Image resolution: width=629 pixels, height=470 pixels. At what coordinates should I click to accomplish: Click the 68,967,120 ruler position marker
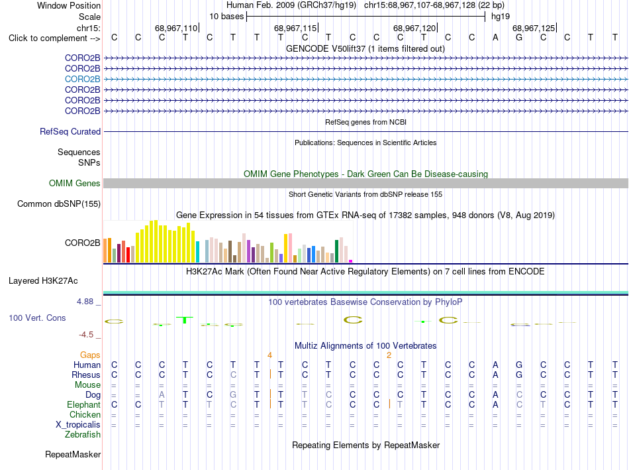[414, 28]
